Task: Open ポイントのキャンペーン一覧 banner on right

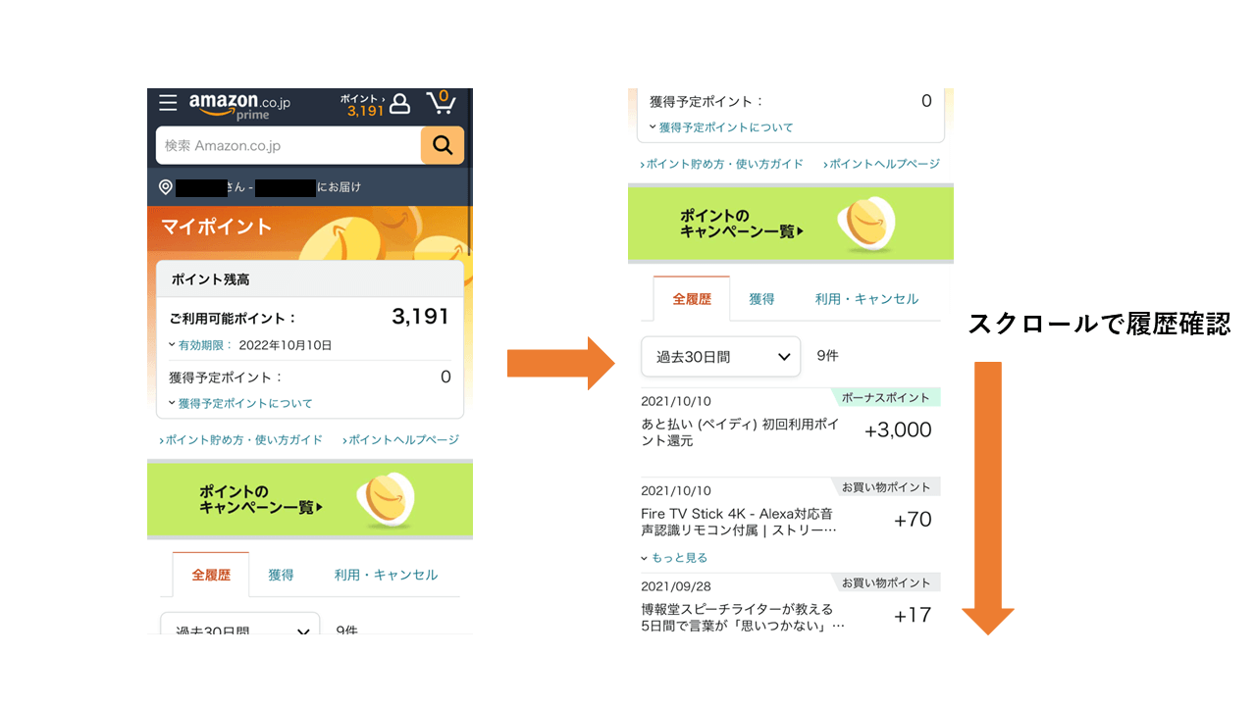Action: [791, 224]
